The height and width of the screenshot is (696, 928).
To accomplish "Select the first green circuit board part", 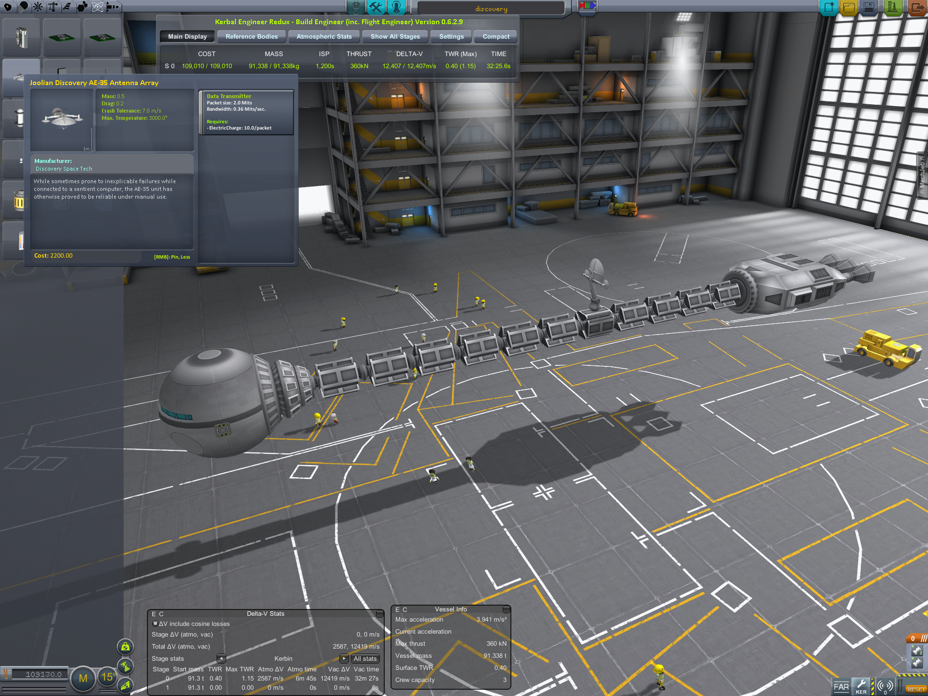I will click(x=62, y=37).
